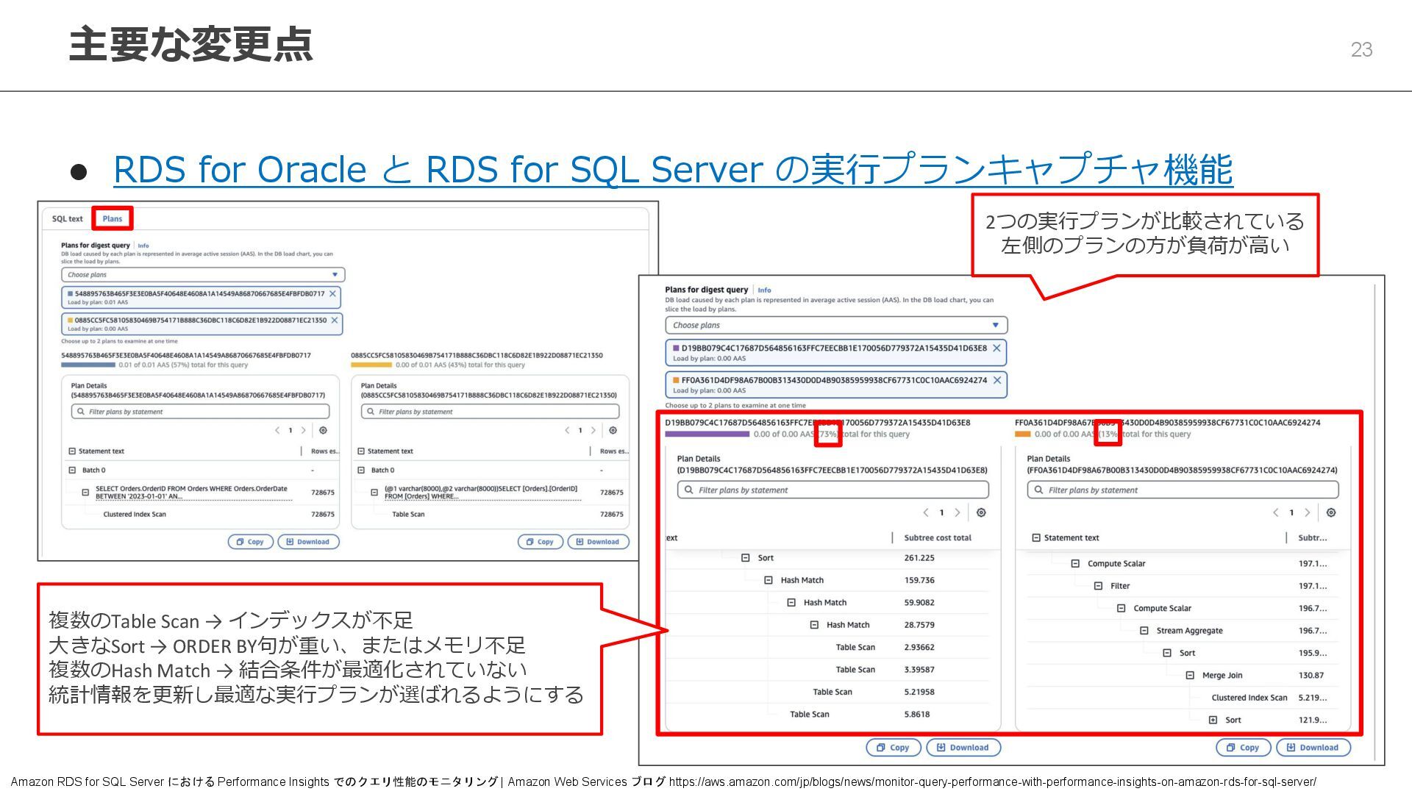Expand the Sort node with cost 121.9

(x=1213, y=720)
